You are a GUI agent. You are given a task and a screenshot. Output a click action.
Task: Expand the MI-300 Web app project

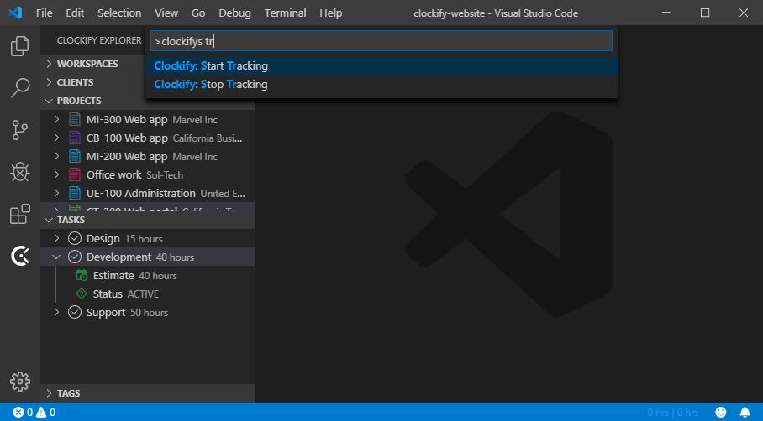[x=56, y=119]
